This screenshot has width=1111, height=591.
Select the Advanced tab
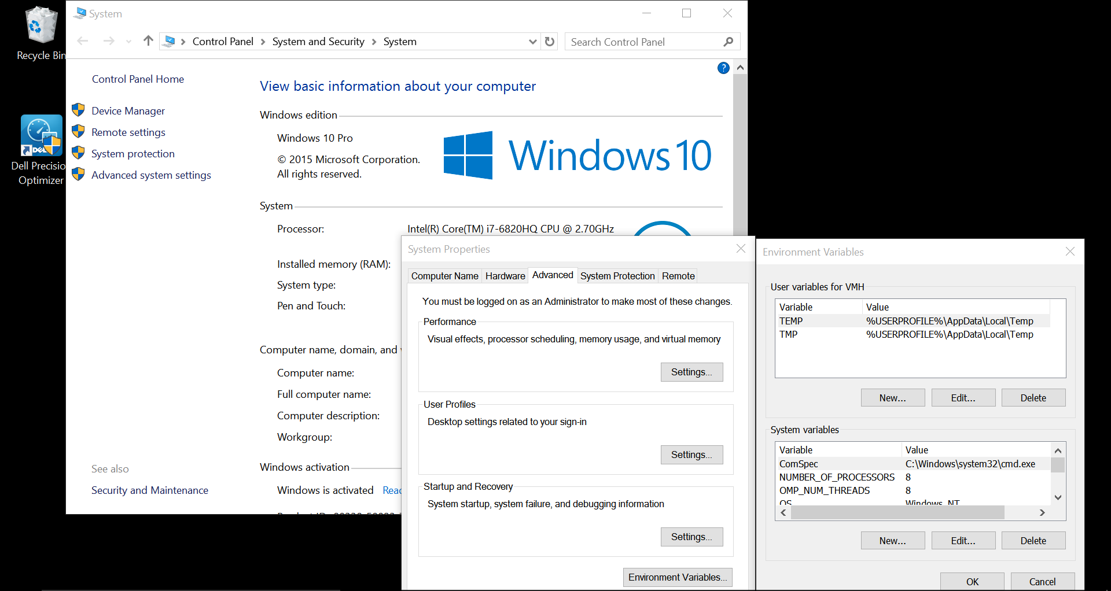tap(553, 275)
